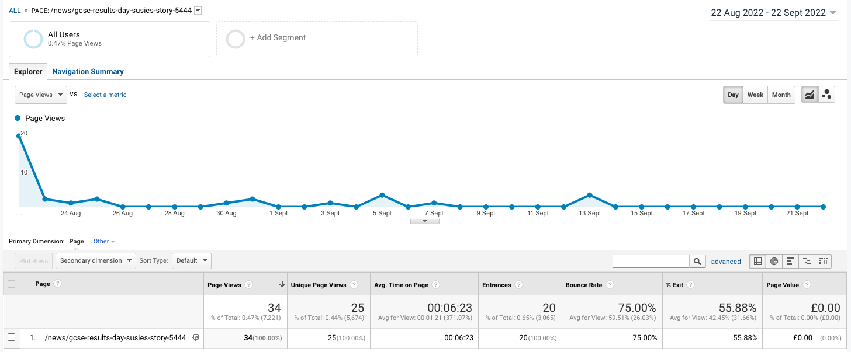Open the page link icon beside the URL row
Image resolution: width=851 pixels, height=352 pixels.
tap(195, 338)
